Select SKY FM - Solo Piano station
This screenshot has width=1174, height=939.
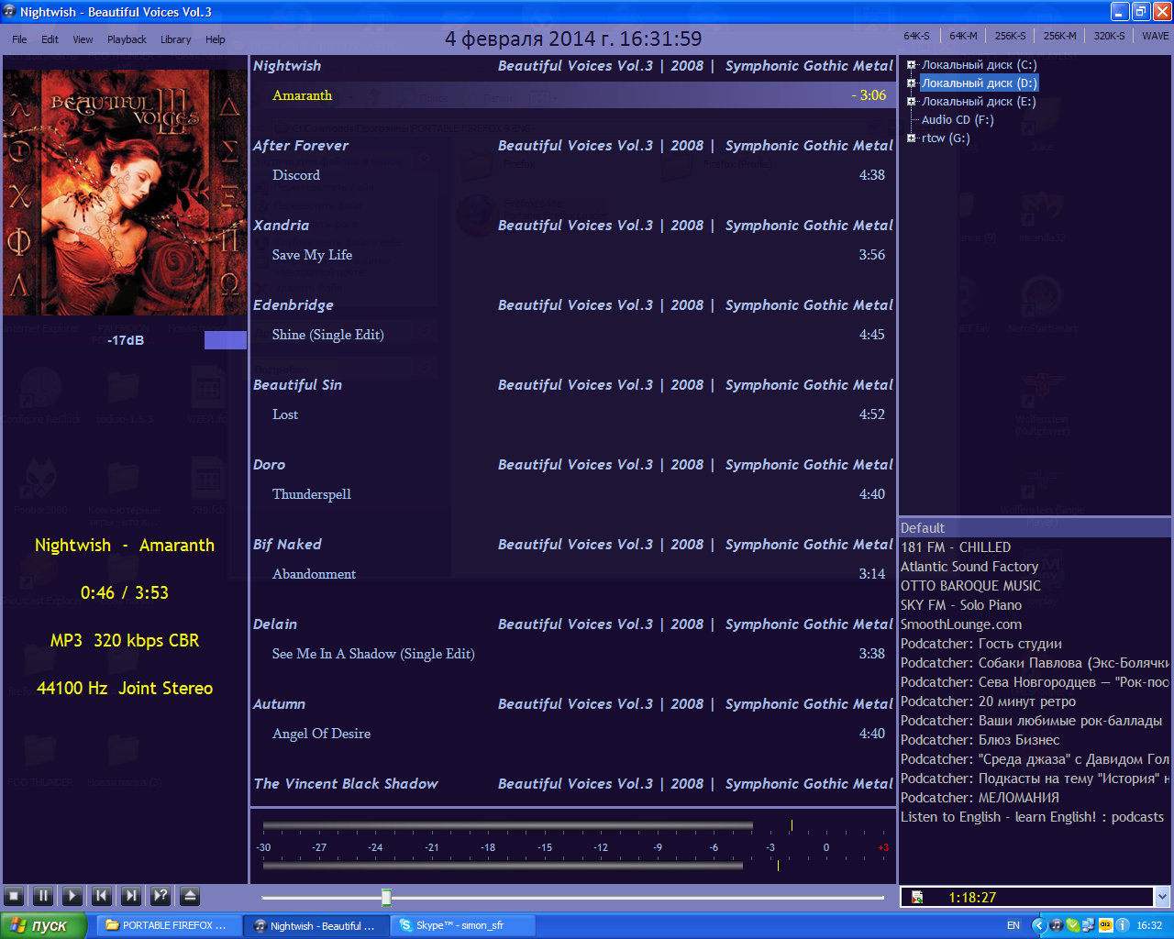(x=1035, y=605)
